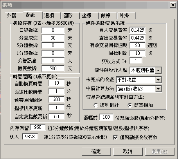Click the 買入交易費率 input field
Image resolution: width=178 pixels, height=159 pixels.
coord(138,30)
